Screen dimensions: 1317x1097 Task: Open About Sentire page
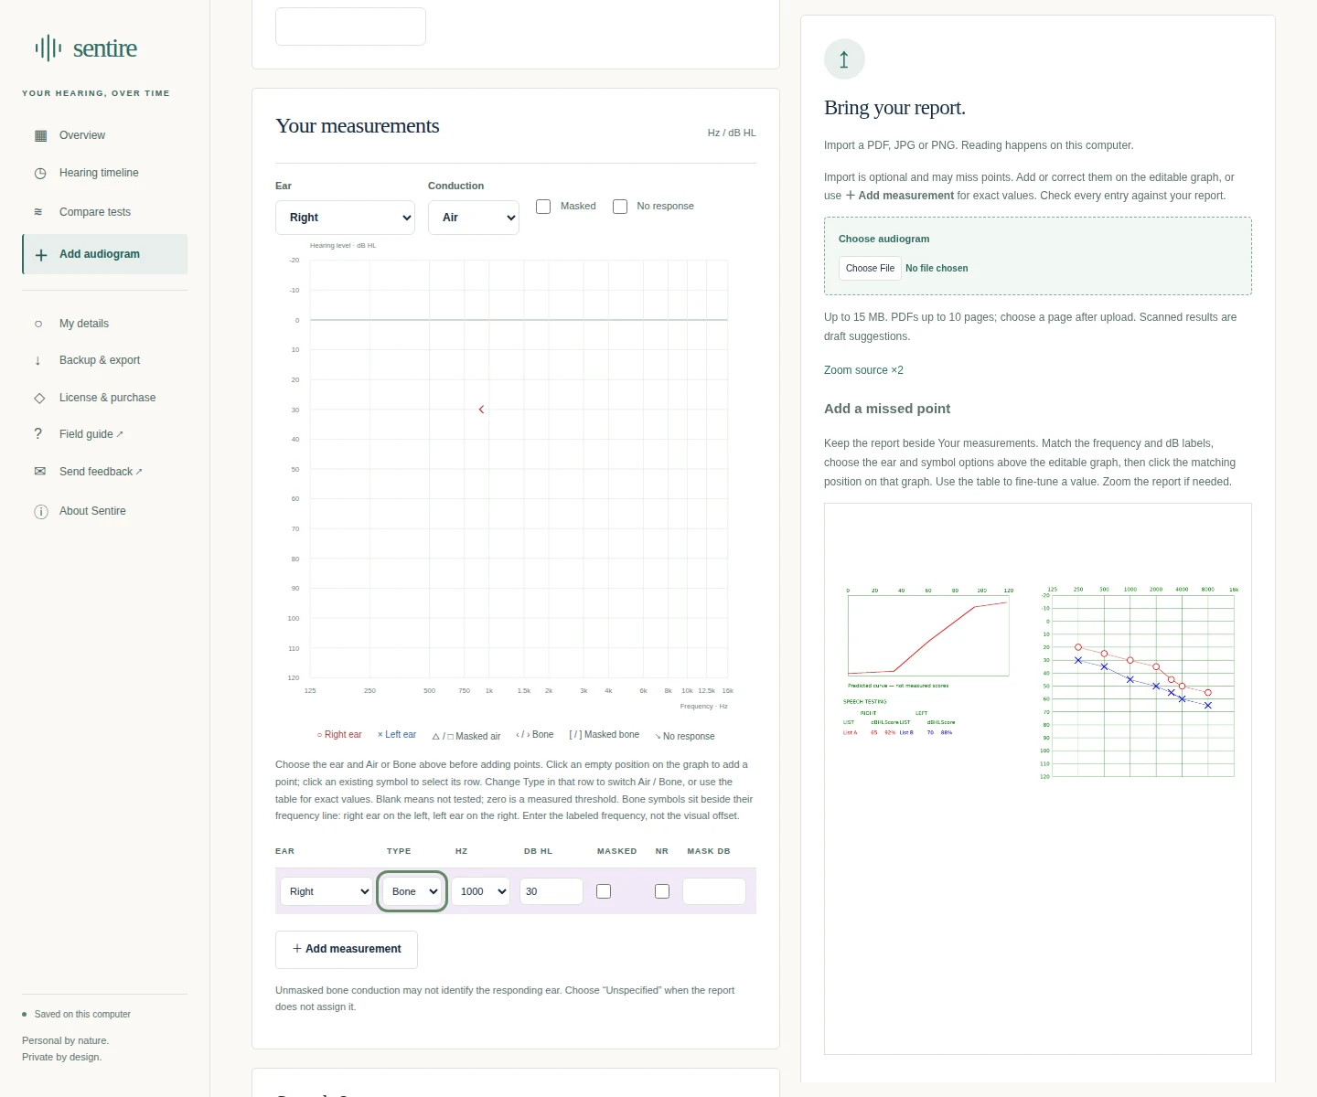pyautogui.click(x=104, y=511)
